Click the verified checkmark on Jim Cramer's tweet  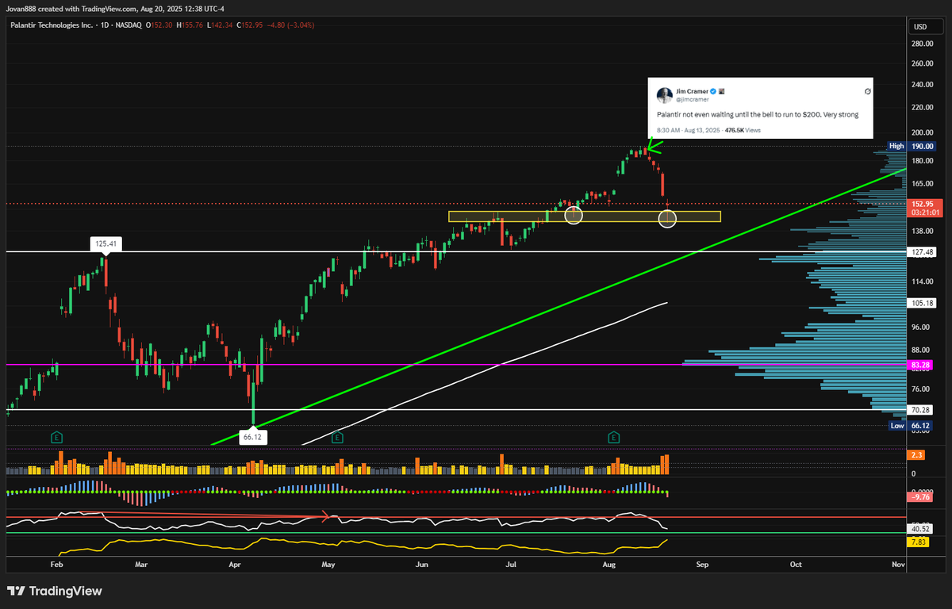(713, 91)
